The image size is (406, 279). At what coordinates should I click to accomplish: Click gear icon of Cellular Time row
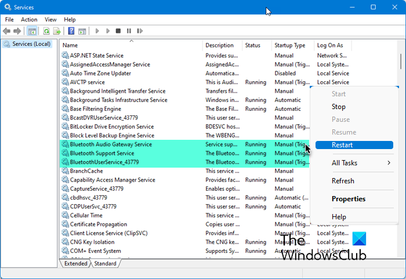pos(65,215)
